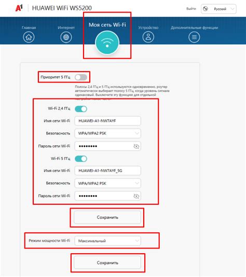This screenshot has width=246, height=277.
Task: Select the Моя сеть Wi-Fi round icon
Action: (x=107, y=43)
